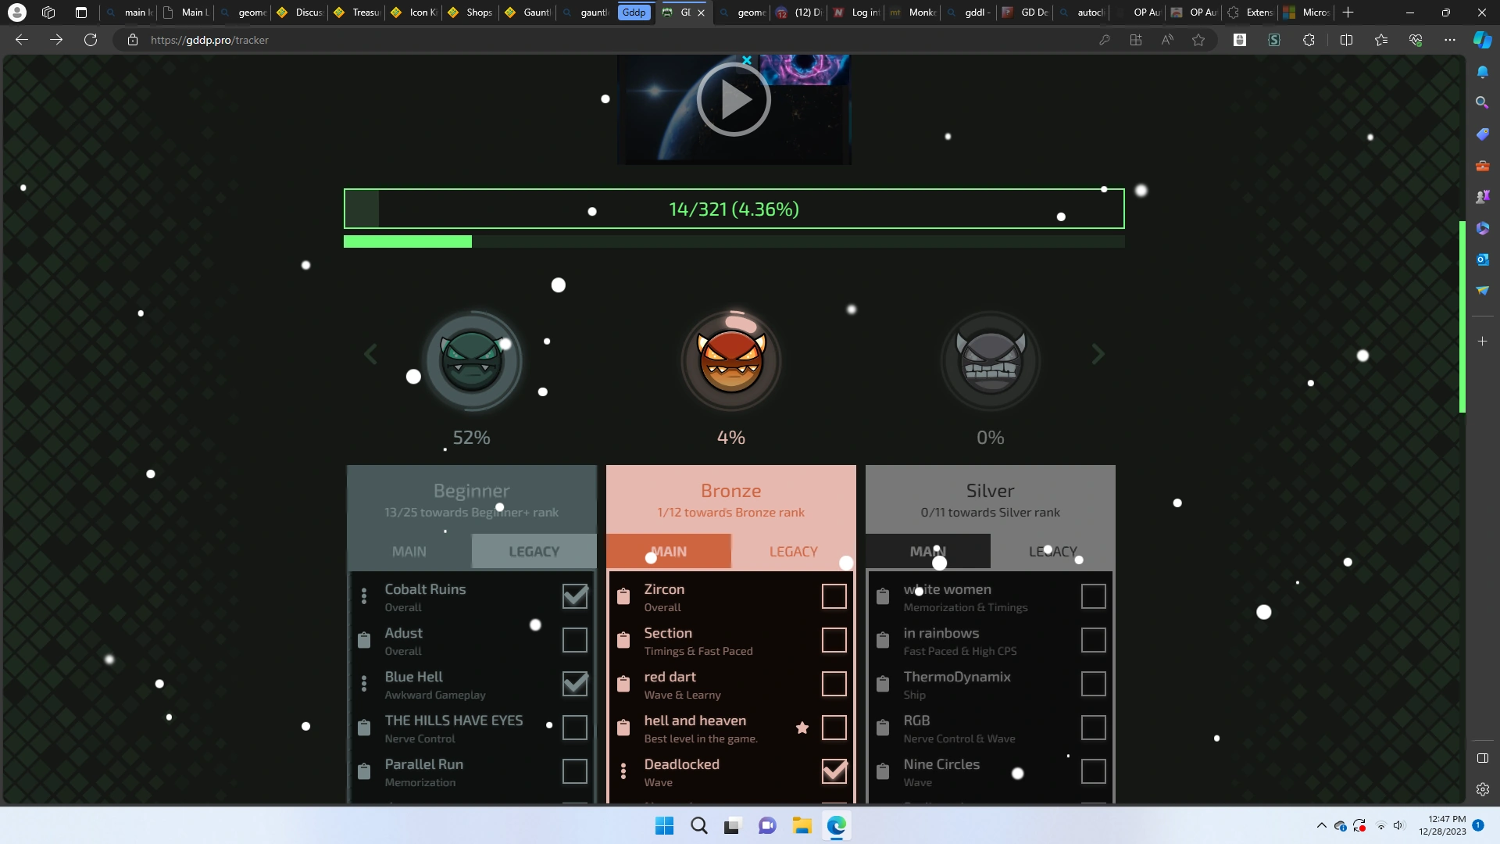Click clipboard icon beside Nine Circles
This screenshot has width=1500, height=844.
[x=883, y=771]
